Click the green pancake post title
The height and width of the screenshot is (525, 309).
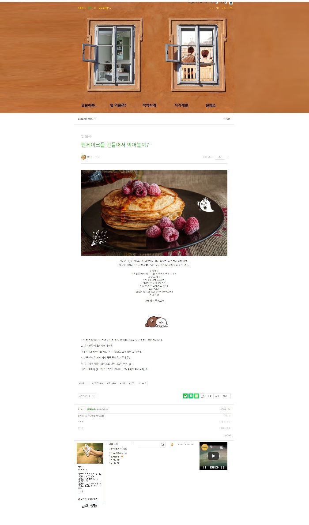(115, 145)
